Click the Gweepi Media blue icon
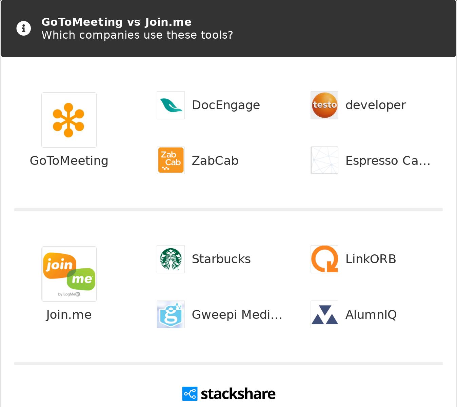Screen dimensions: 457x407 coord(171,314)
